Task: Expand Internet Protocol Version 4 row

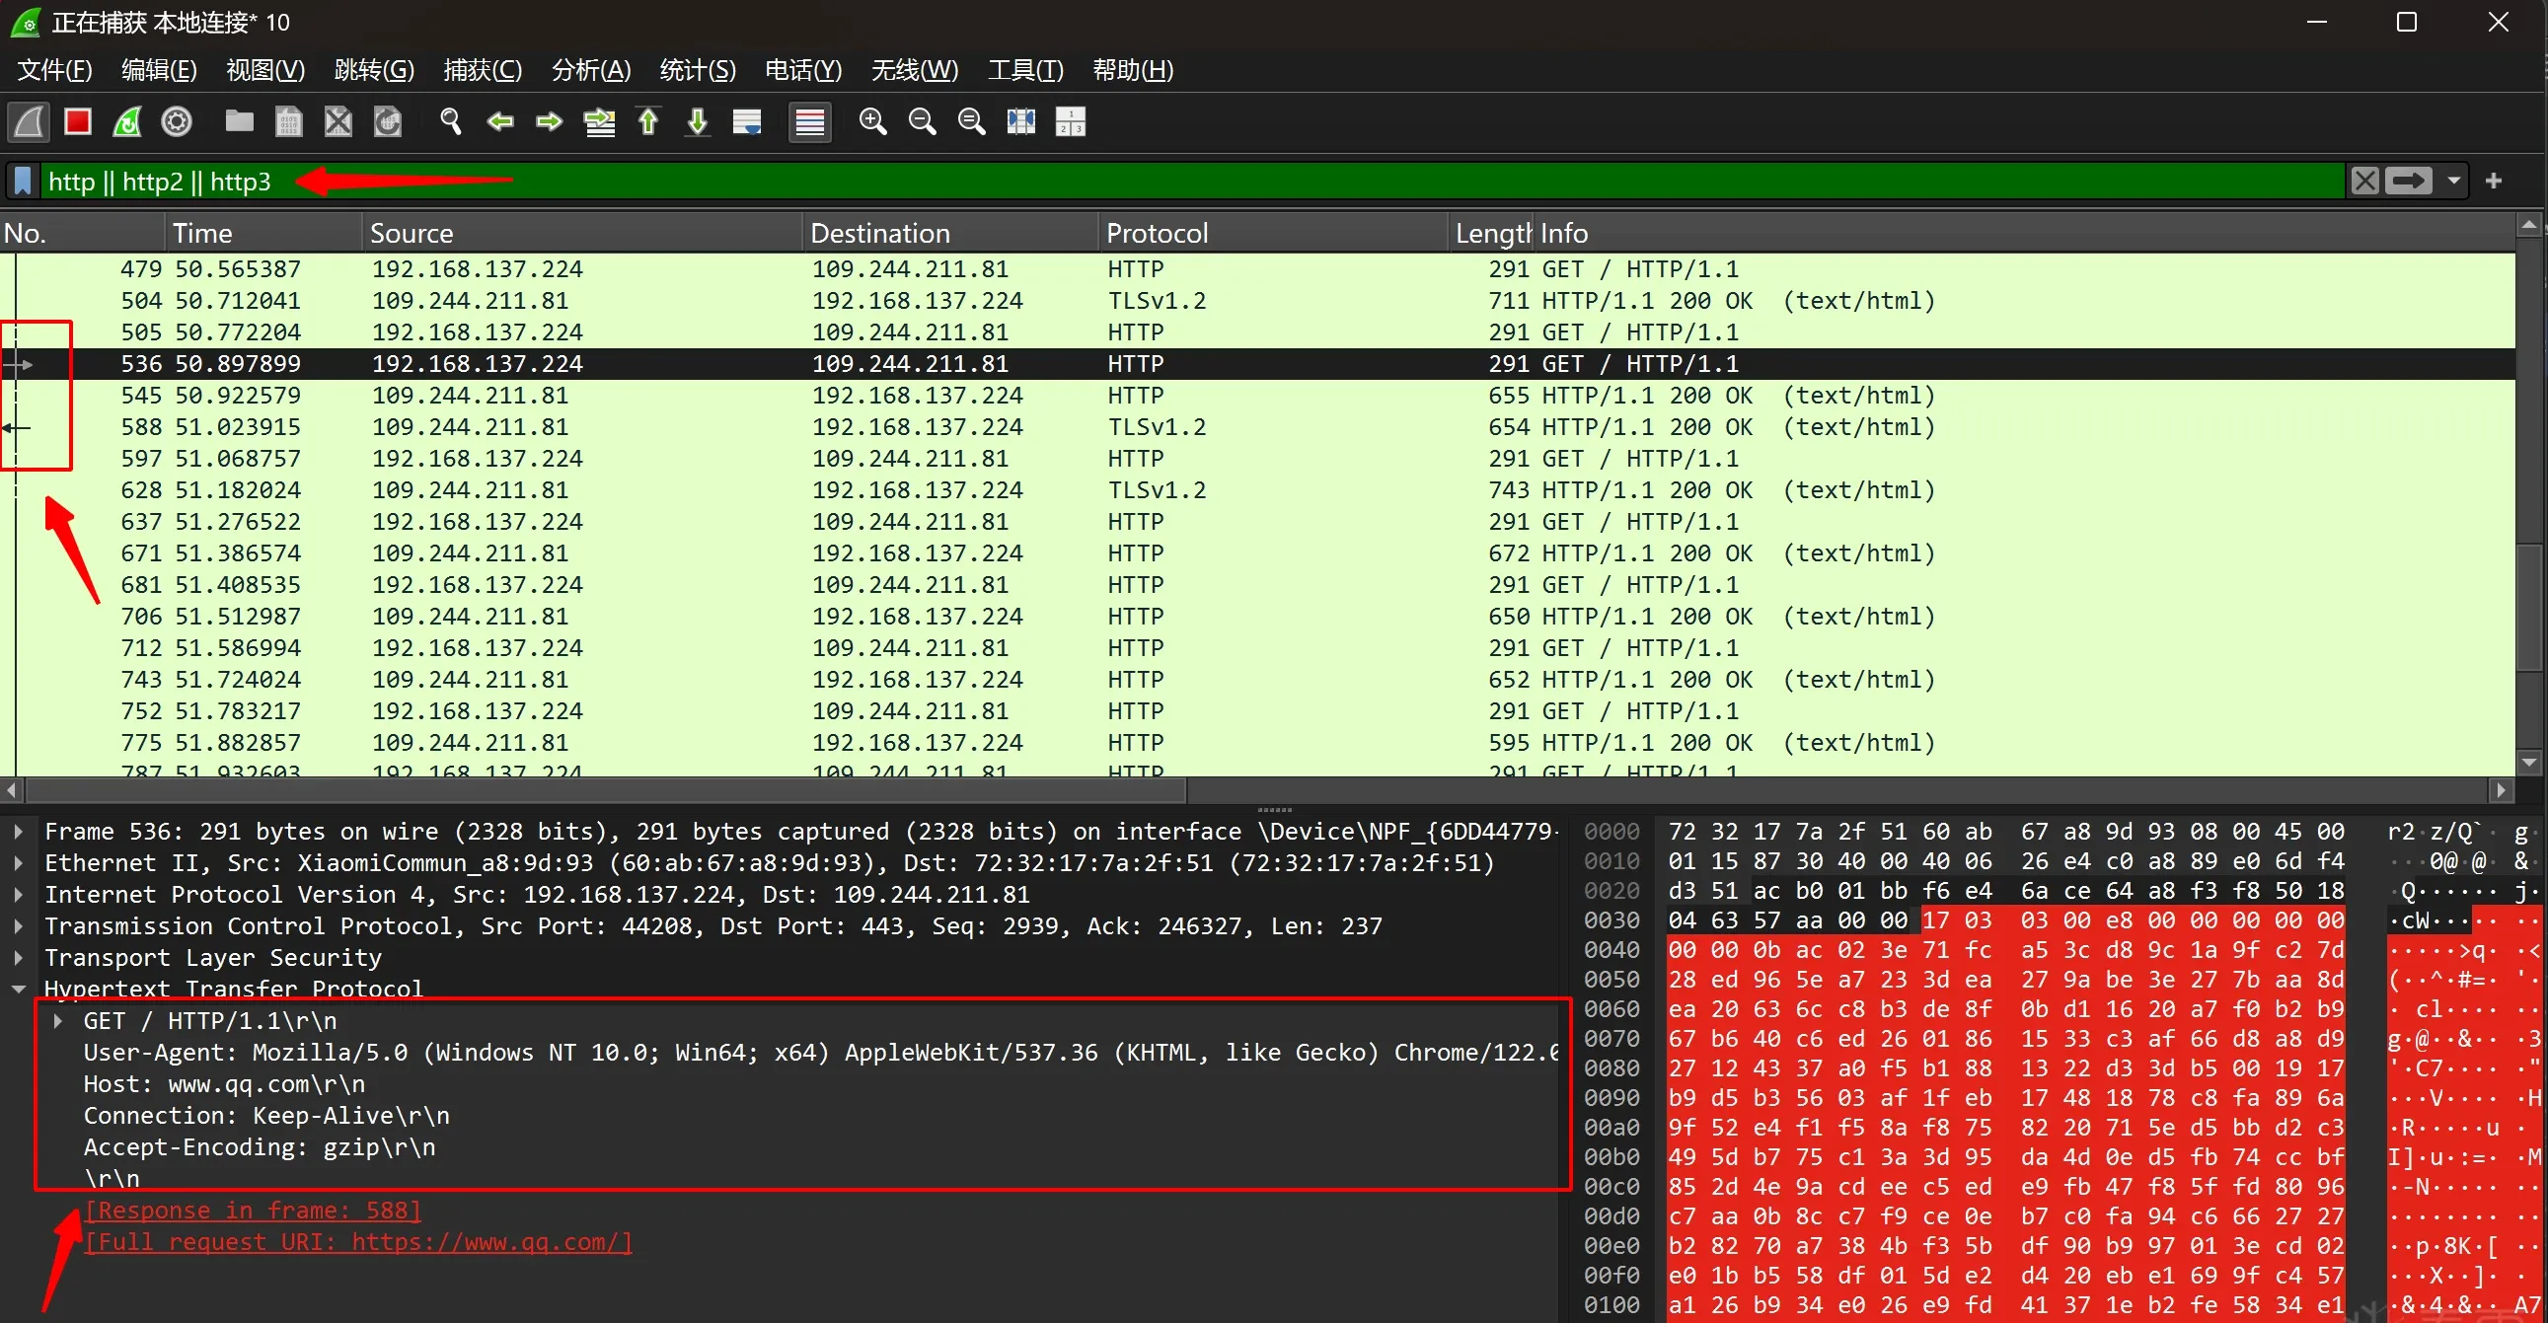Action: pos(18,895)
